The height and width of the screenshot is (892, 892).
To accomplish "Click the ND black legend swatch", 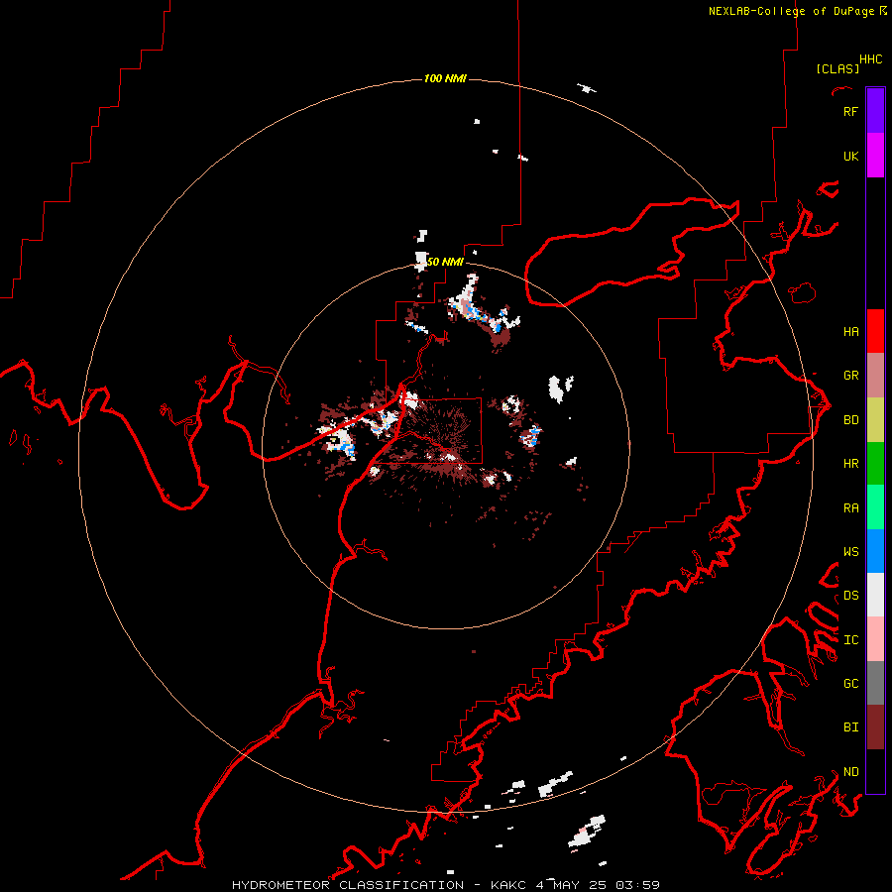I will (875, 771).
